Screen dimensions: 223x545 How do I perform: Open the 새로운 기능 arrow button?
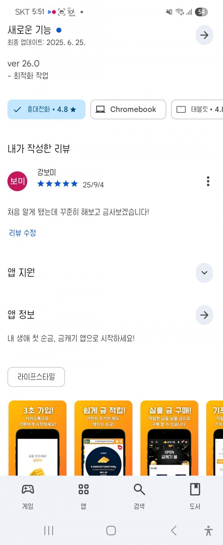[204, 35]
